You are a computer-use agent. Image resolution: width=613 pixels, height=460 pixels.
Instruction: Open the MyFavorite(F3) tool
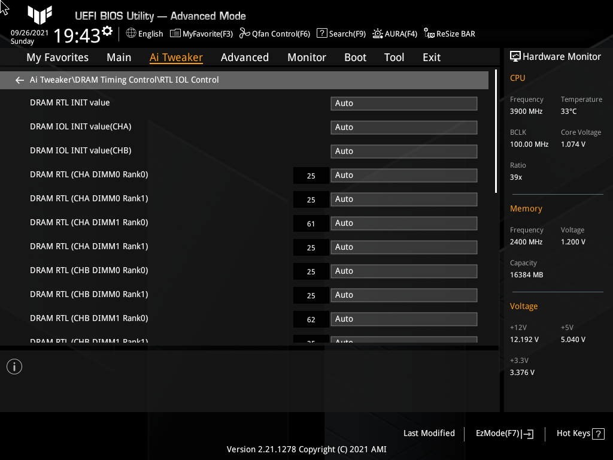201,34
